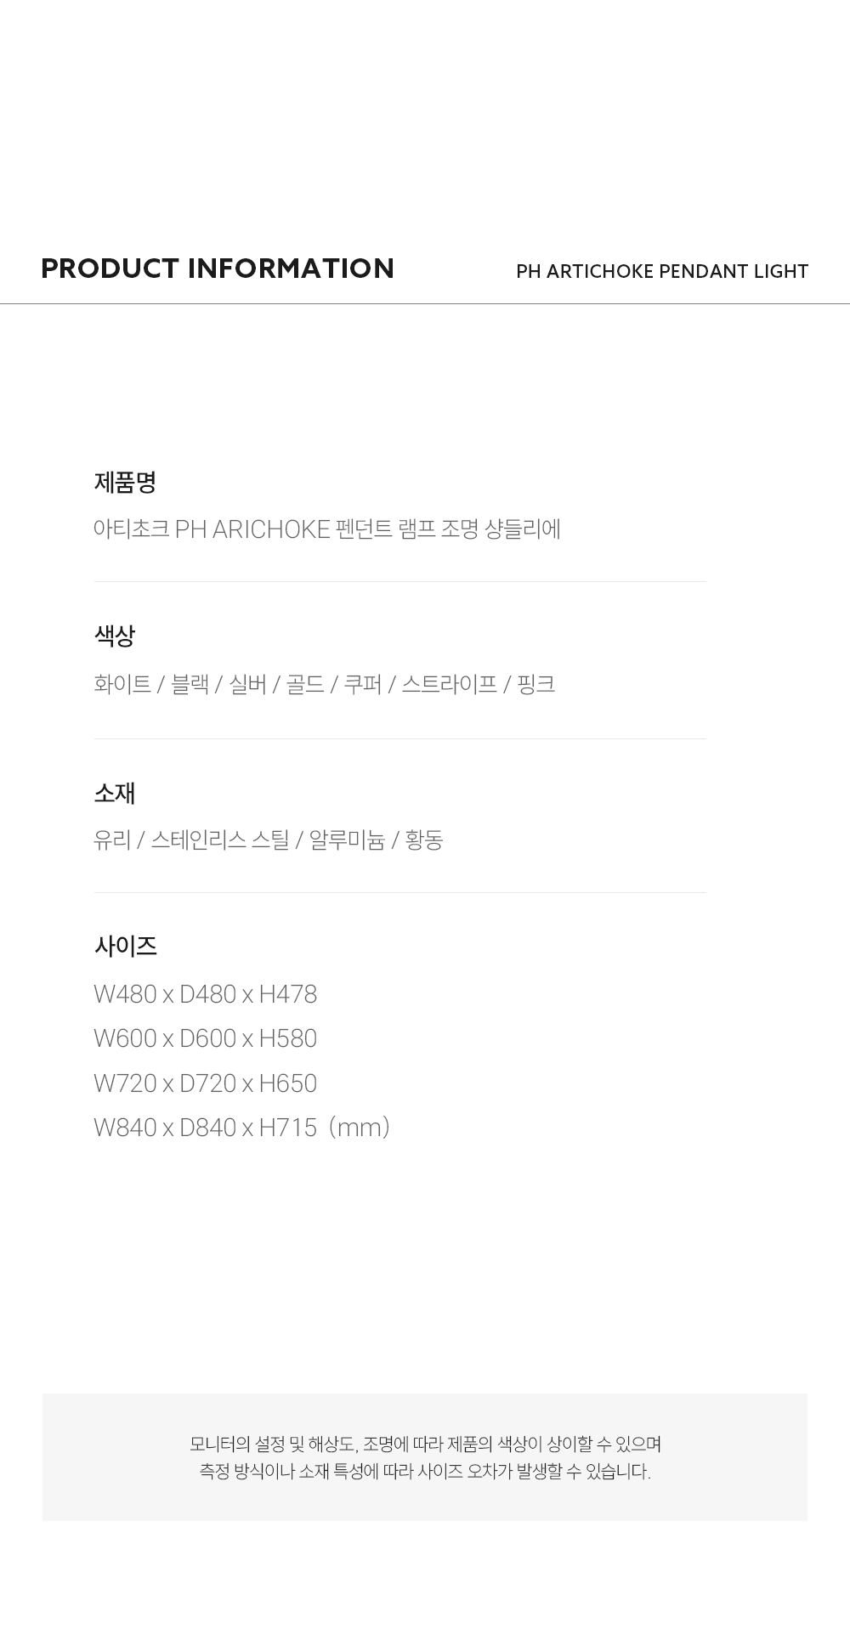850x1651 pixels.
Task: Click the W720 x D720 x H650 size line
Action: click(206, 1083)
